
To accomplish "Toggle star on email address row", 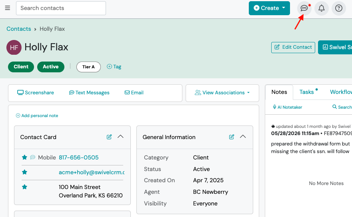I will [24, 172].
